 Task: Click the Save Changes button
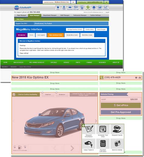(101, 30)
